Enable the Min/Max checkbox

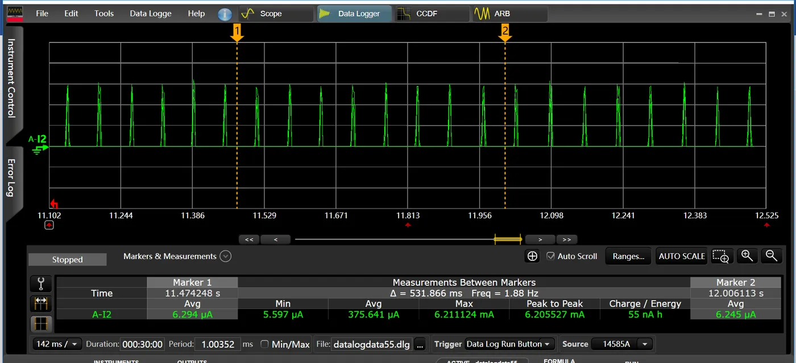(x=264, y=344)
